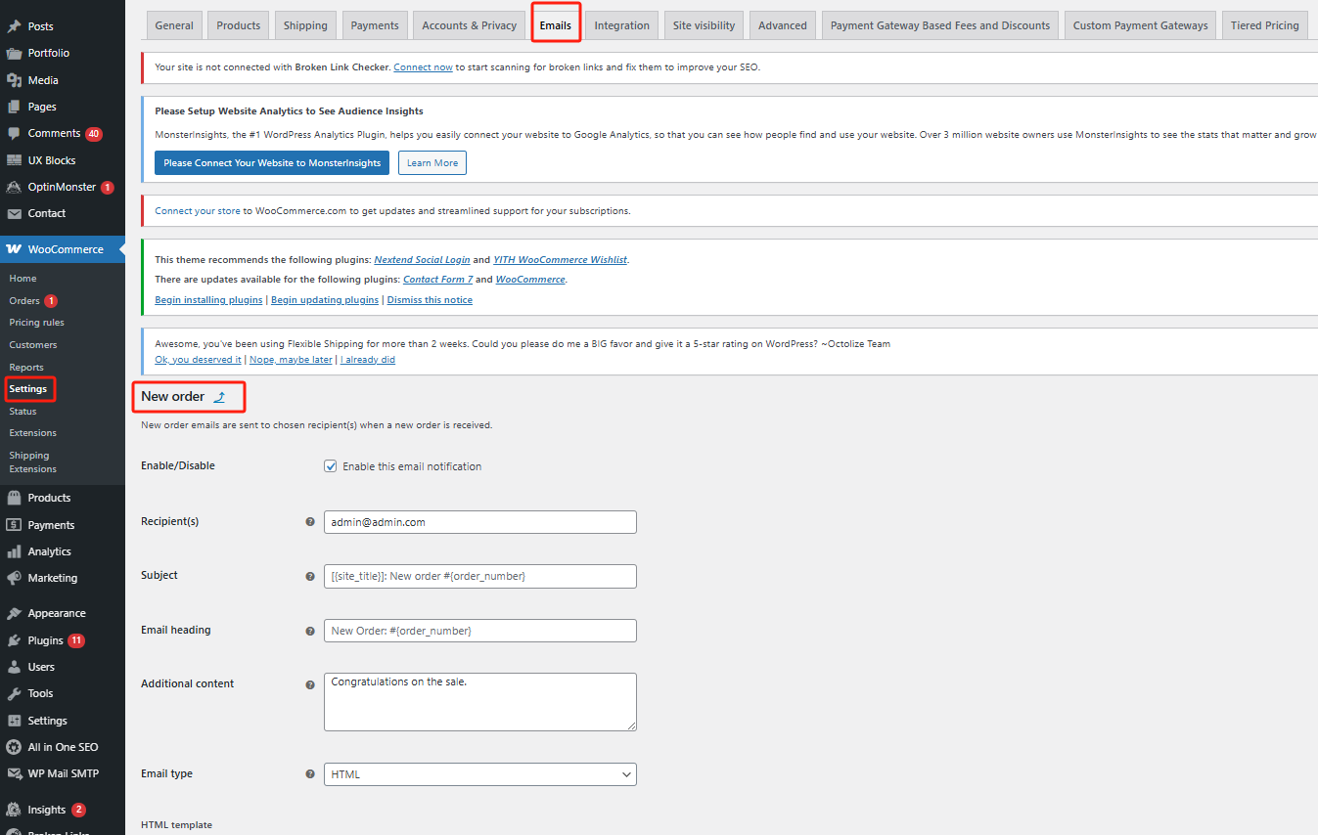Screen dimensions: 1318x835
Task: Click the WooCommerce logo icon
Action: [14, 249]
